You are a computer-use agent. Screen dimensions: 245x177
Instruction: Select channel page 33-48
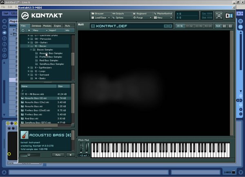(x=199, y=26)
